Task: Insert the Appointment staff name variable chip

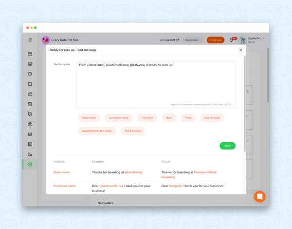Action: [x=97, y=131]
